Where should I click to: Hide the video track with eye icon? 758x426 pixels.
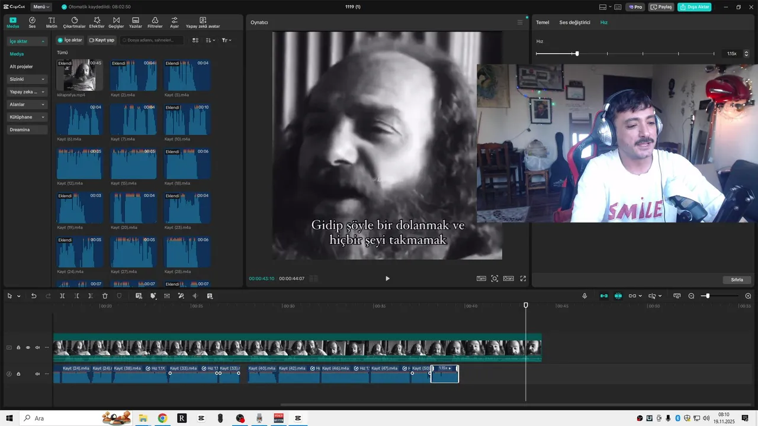coord(28,348)
